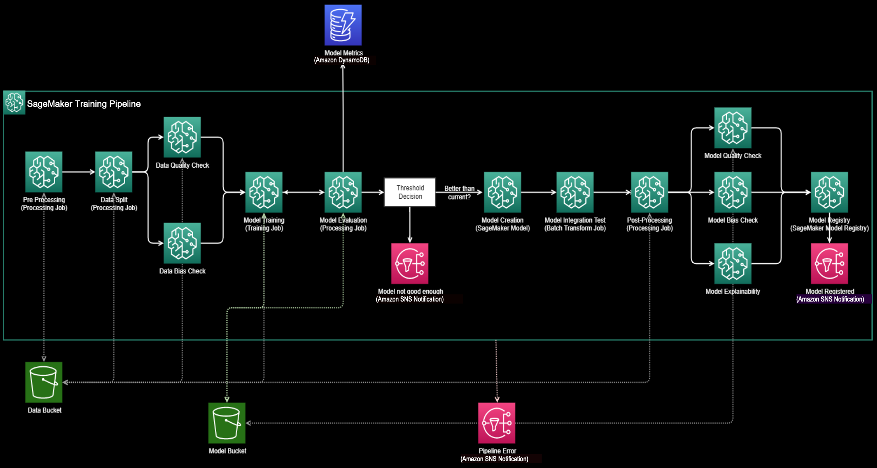The height and width of the screenshot is (468, 877).
Task: Select the Model Registered SNS notification icon
Action: coord(829,263)
